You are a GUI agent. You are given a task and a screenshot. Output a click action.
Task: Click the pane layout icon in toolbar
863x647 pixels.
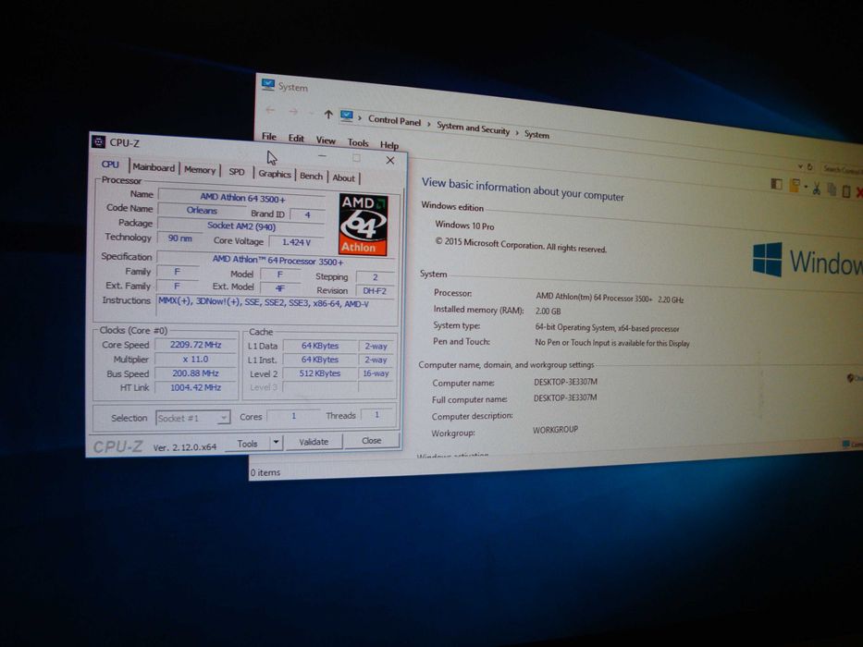tap(777, 184)
